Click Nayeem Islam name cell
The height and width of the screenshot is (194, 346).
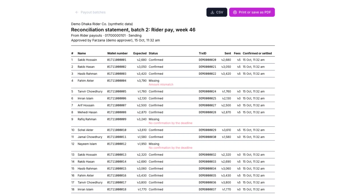tap(87, 144)
